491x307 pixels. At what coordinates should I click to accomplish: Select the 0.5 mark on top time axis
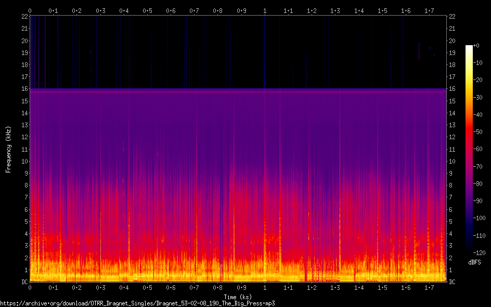point(147,10)
